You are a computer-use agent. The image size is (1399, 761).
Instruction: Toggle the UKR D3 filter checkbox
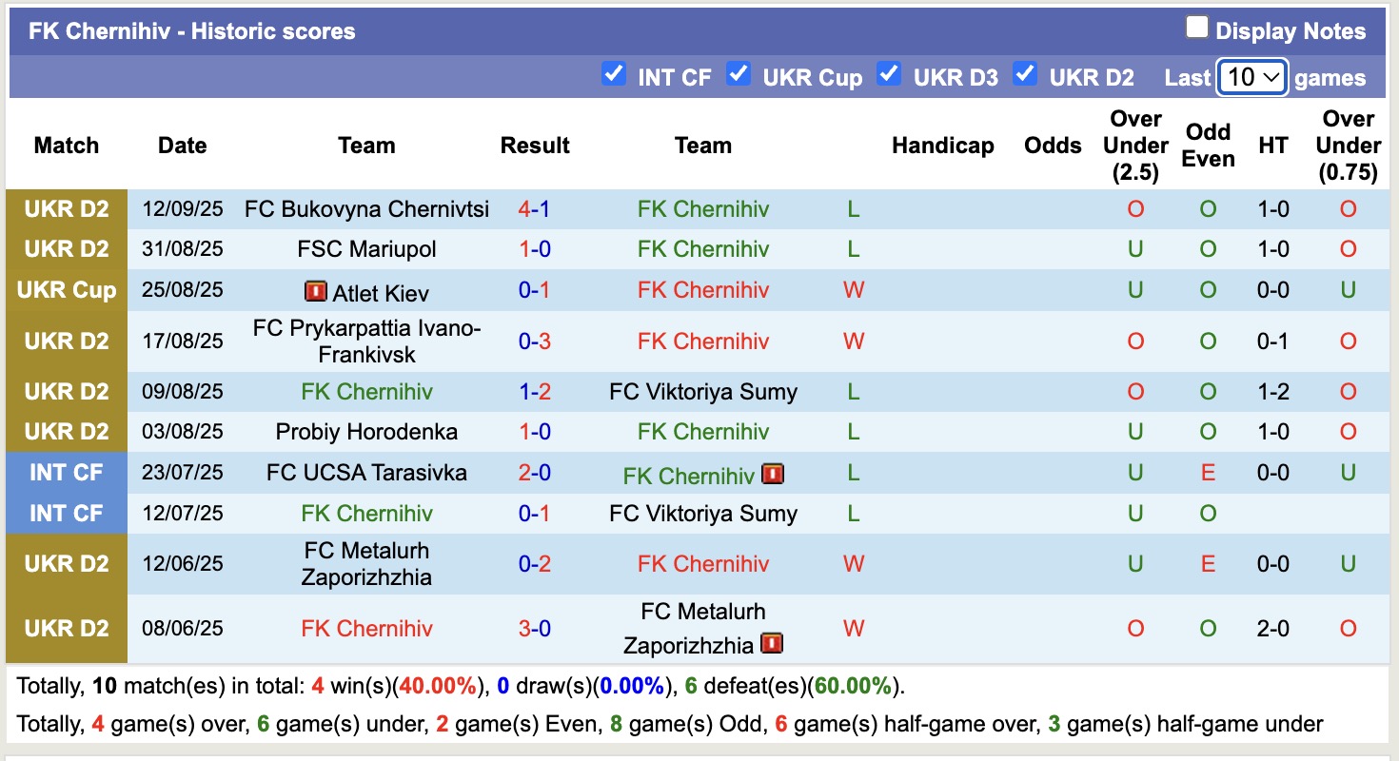click(x=889, y=74)
